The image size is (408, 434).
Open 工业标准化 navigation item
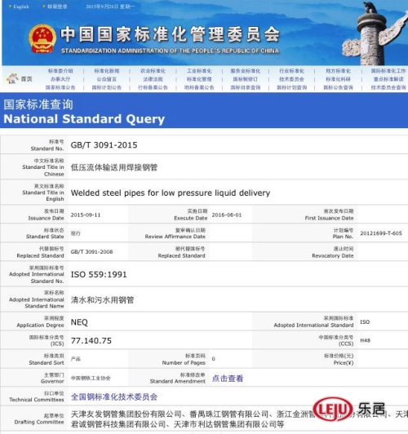(199, 71)
